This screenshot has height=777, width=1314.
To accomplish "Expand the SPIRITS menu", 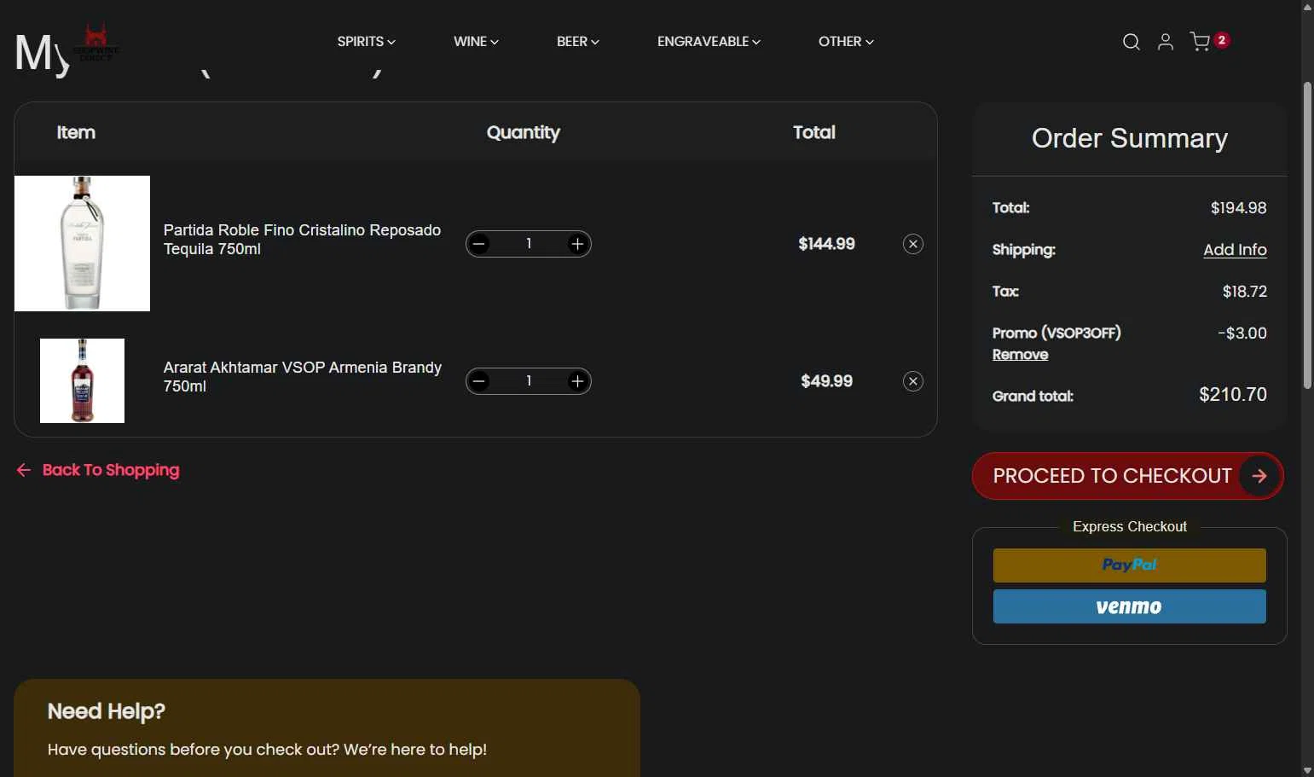I will click(x=366, y=41).
